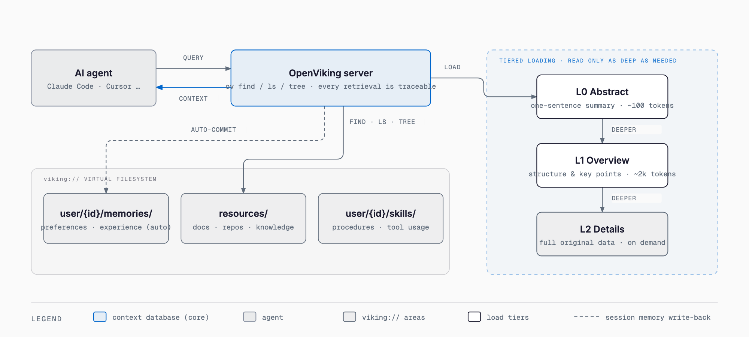Click the 'full original data · on demand' text
749x337 pixels.
click(x=602, y=243)
